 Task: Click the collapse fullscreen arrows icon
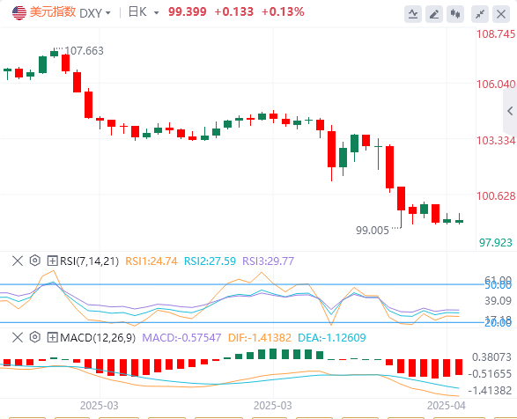pyautogui.click(x=480, y=14)
